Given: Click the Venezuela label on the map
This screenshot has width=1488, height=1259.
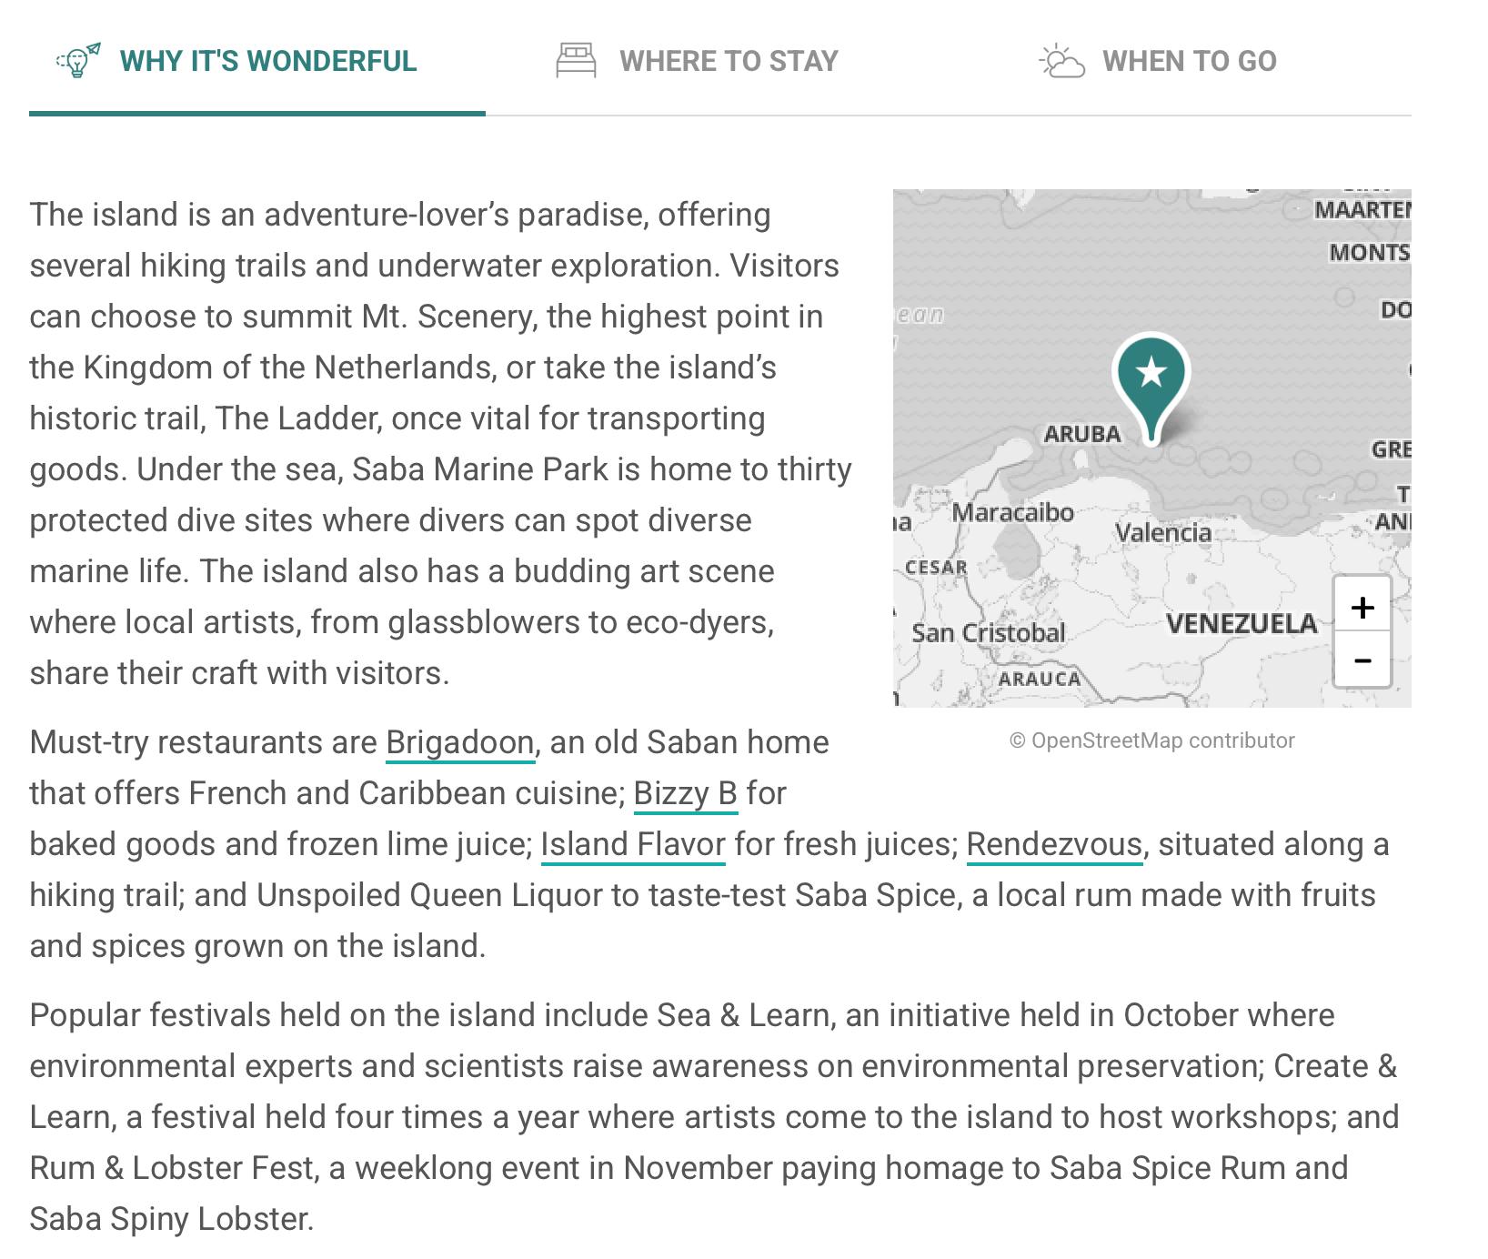Looking at the screenshot, I should point(1241,623).
